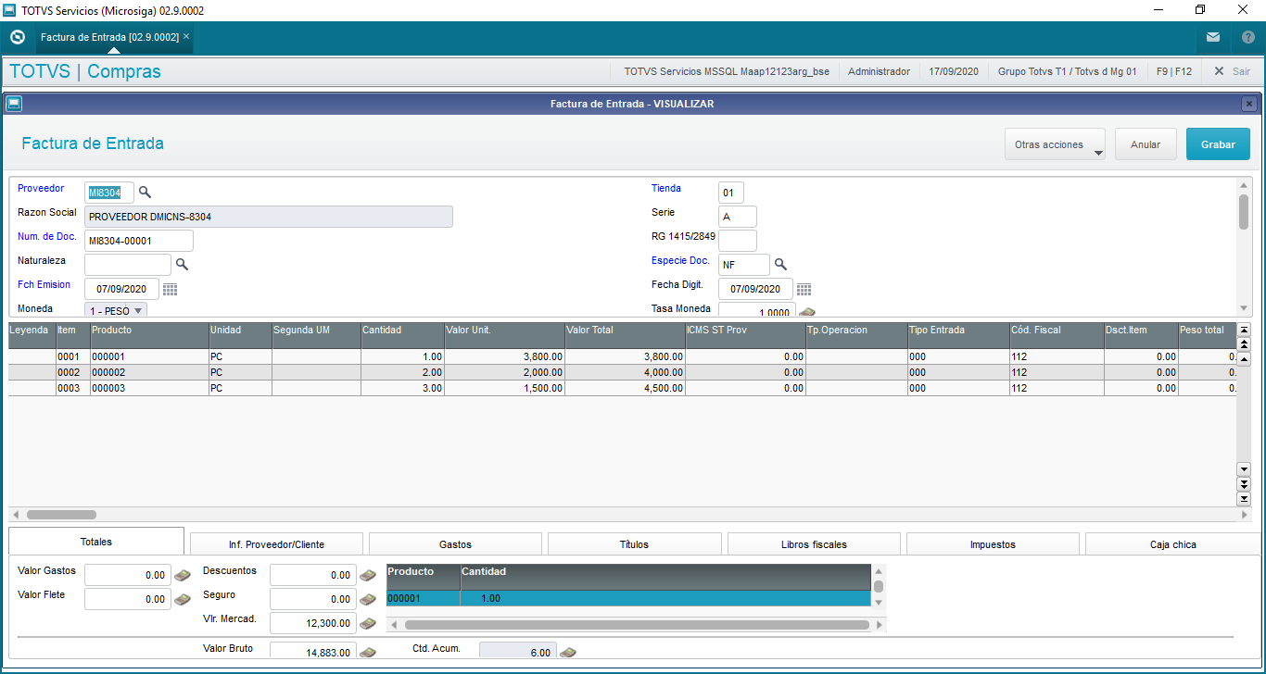This screenshot has height=674, width=1266.
Task: Click the Ctd. Acum. calculator icon
Action: pos(568,652)
